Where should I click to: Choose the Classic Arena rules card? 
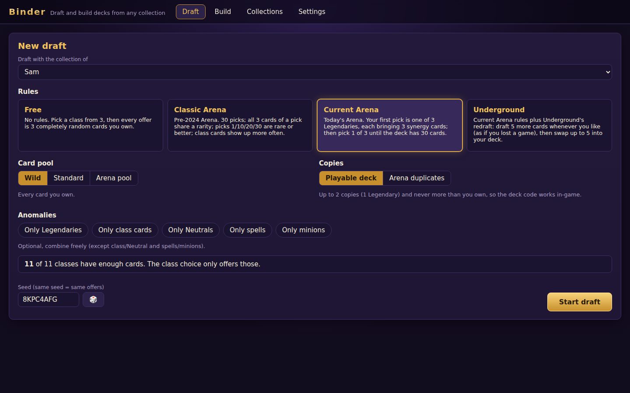pos(240,125)
